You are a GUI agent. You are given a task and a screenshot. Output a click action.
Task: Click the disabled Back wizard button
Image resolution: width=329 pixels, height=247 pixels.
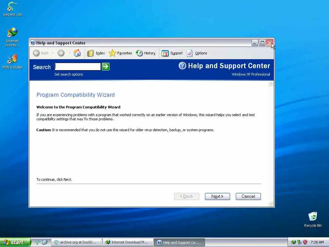tap(187, 197)
